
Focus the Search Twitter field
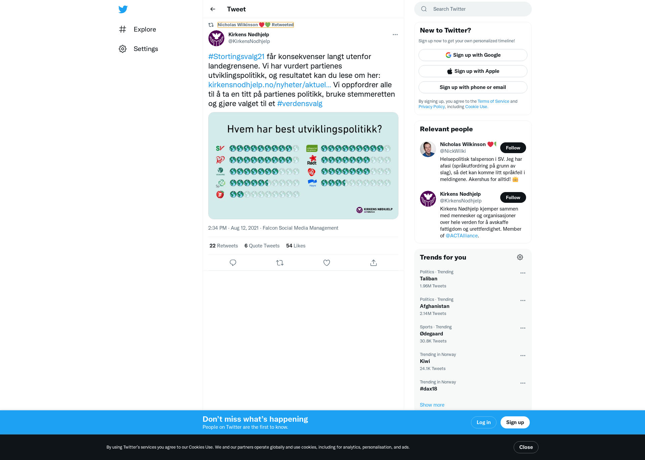click(x=473, y=9)
